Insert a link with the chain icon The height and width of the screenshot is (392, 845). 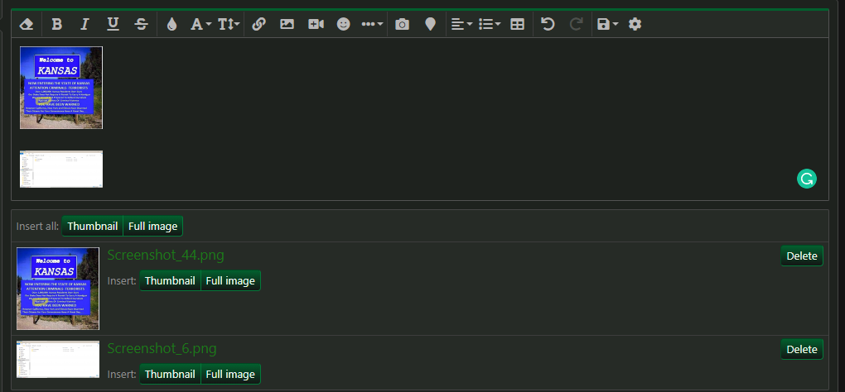point(259,24)
